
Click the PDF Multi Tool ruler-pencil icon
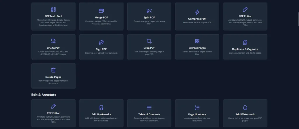[53, 10]
